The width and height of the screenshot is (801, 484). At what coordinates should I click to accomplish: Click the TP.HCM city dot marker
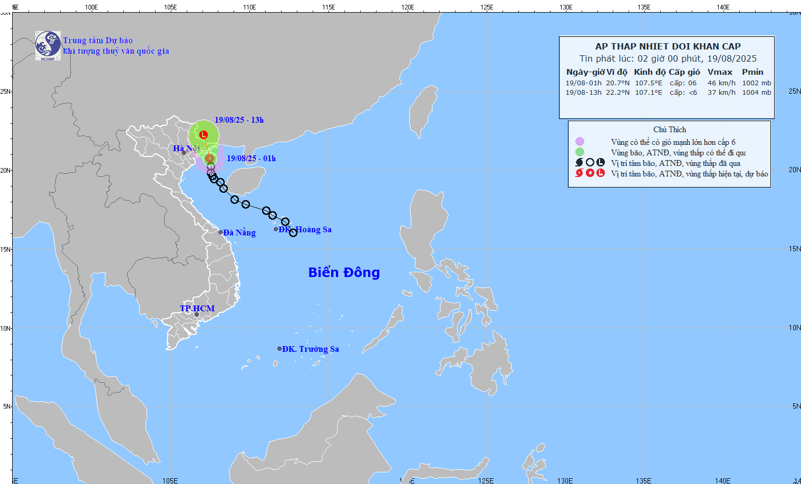197,314
